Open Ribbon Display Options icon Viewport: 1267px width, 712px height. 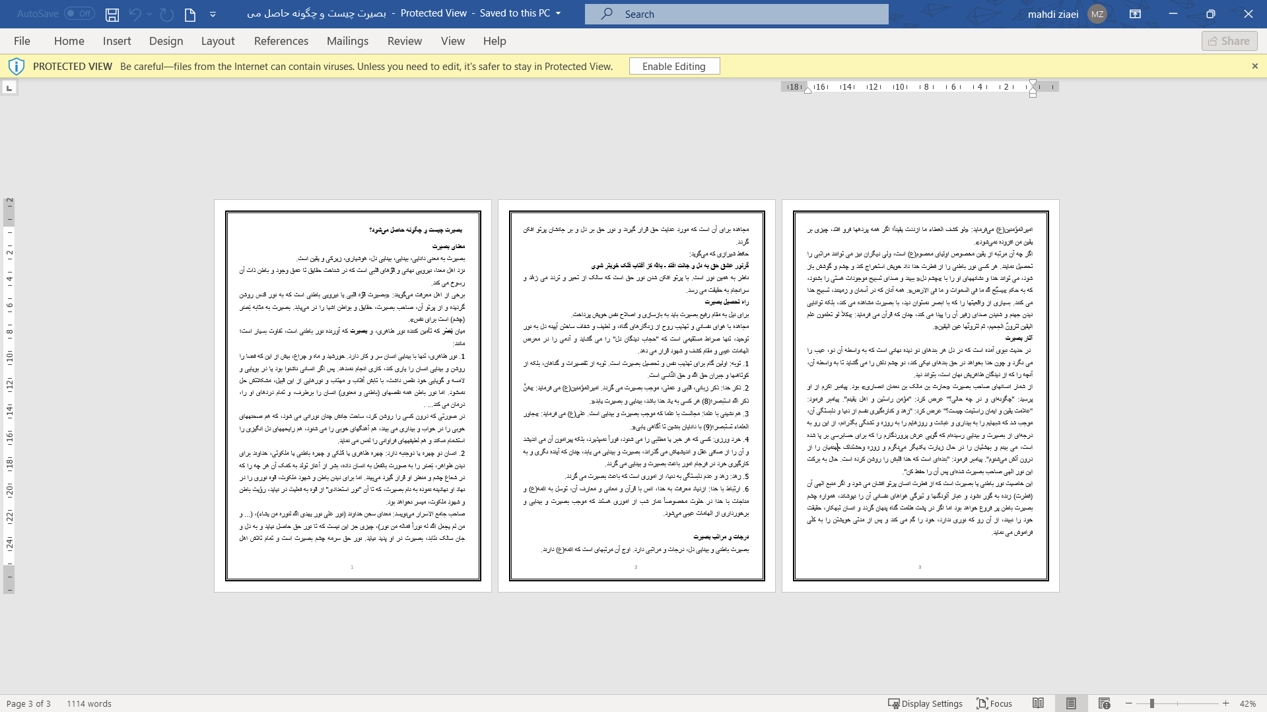pyautogui.click(x=1136, y=14)
